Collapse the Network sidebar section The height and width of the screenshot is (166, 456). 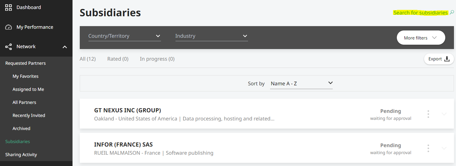tap(65, 47)
